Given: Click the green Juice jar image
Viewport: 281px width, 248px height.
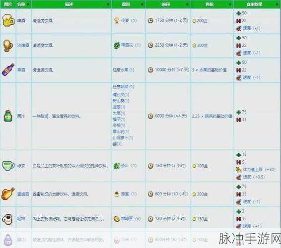Looking at the screenshot, I should [x=8, y=116].
